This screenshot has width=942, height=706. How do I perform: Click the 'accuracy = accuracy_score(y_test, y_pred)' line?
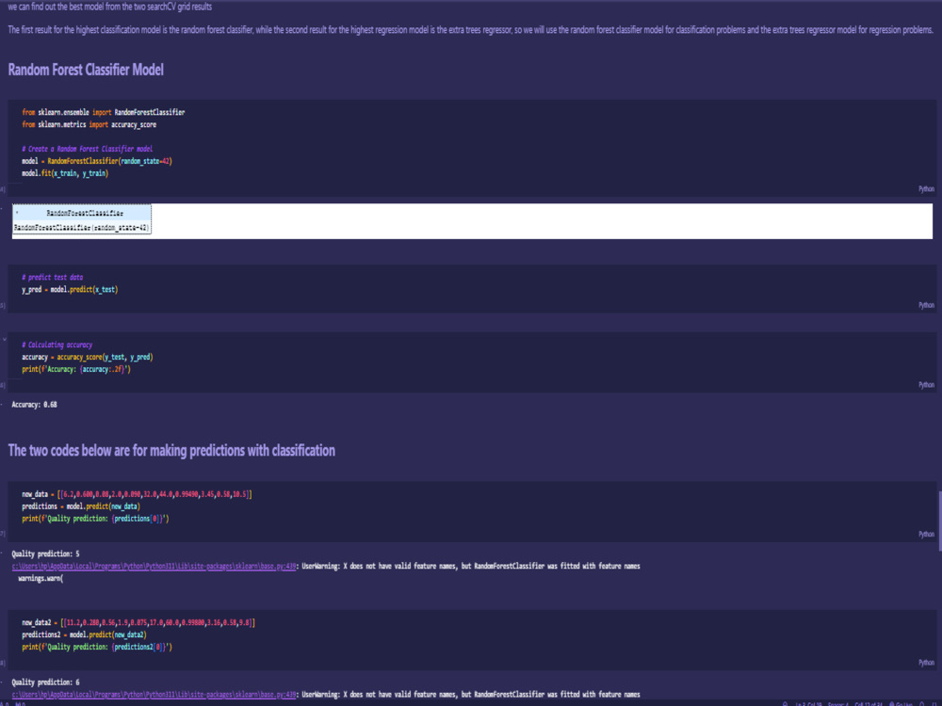pyautogui.click(x=87, y=357)
